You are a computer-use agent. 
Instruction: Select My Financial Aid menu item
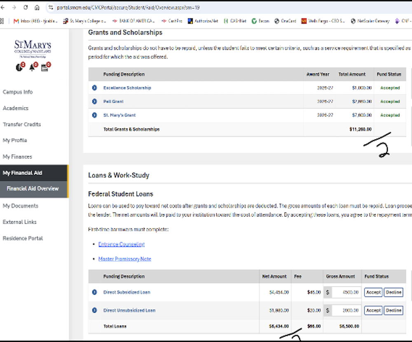coord(34,173)
